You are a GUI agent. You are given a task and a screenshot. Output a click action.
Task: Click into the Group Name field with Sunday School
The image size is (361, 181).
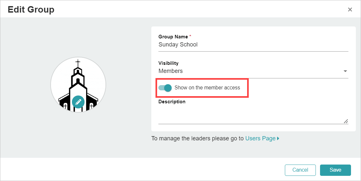point(253,45)
